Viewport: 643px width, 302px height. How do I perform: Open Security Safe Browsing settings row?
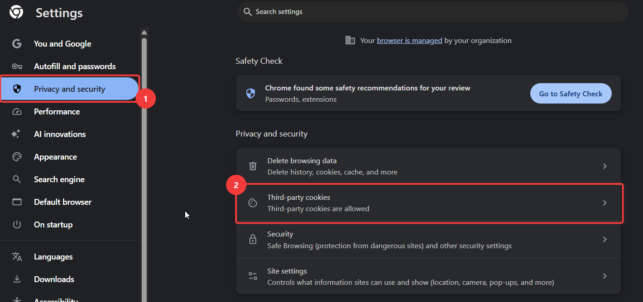428,240
